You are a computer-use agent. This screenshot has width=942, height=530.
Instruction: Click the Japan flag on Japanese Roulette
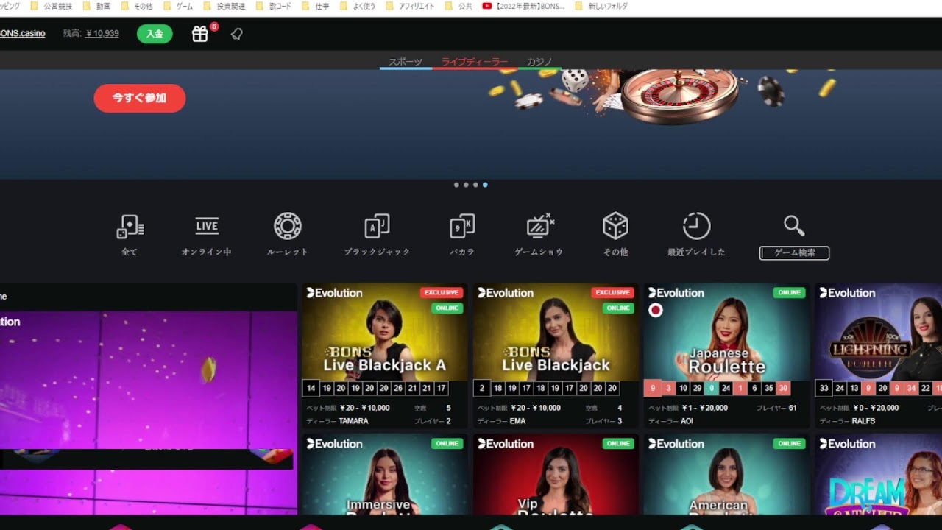click(656, 310)
